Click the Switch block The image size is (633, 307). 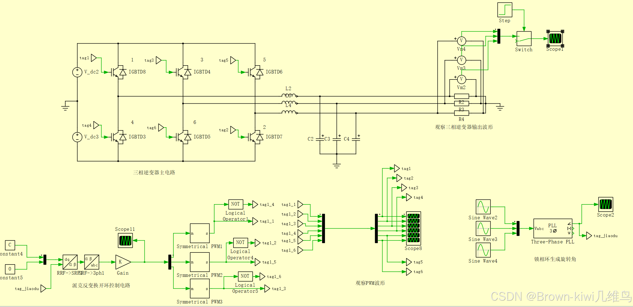[524, 39]
